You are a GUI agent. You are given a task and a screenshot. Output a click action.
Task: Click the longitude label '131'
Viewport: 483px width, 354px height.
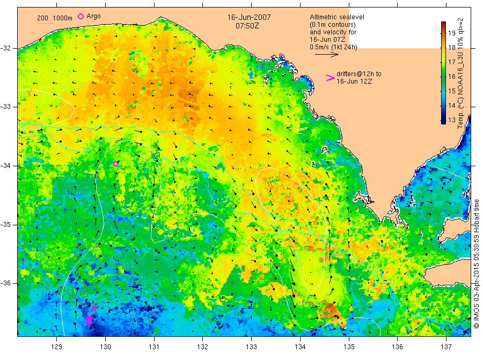(154, 347)
